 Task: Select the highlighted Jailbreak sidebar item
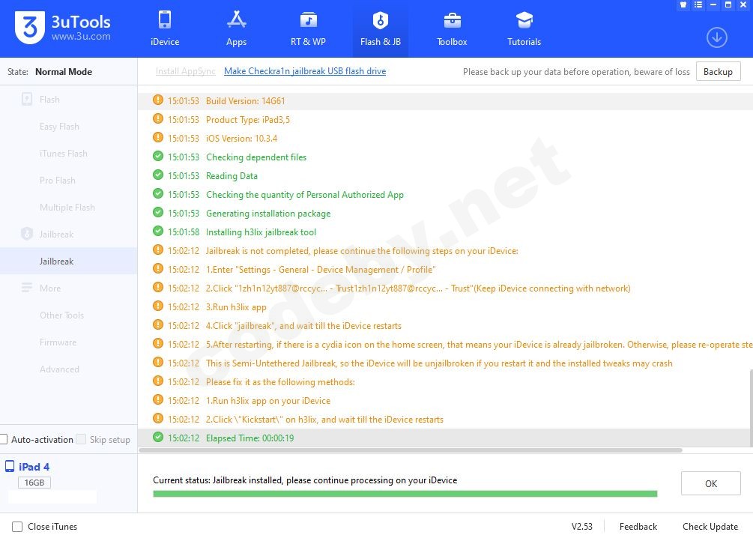click(x=68, y=261)
